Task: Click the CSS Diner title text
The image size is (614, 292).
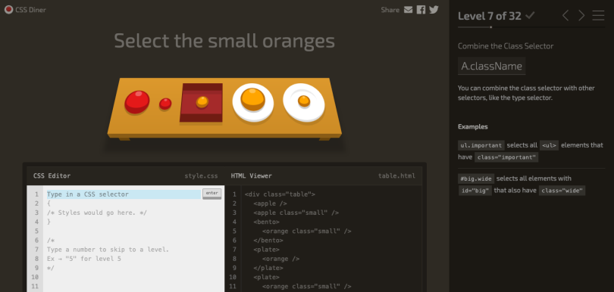Action: (30, 10)
